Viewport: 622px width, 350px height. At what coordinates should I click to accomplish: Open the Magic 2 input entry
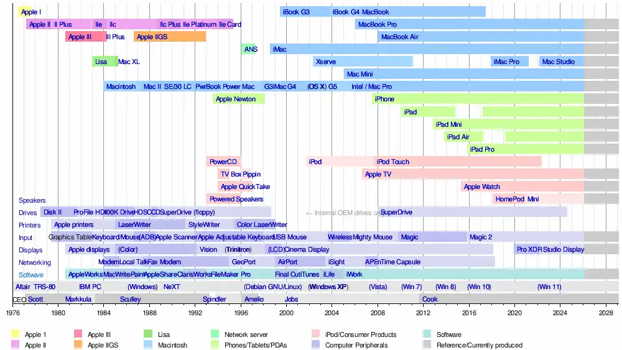(481, 237)
